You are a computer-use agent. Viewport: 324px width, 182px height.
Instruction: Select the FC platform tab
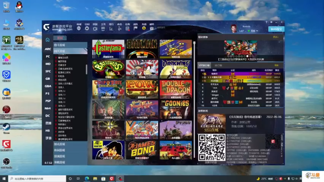click(48, 56)
